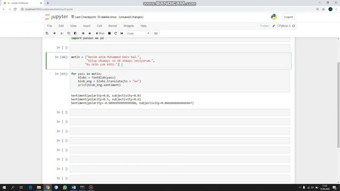This screenshot has width=340, height=191.
Task: Rename the notebook title tt
Action: pos(73,16)
